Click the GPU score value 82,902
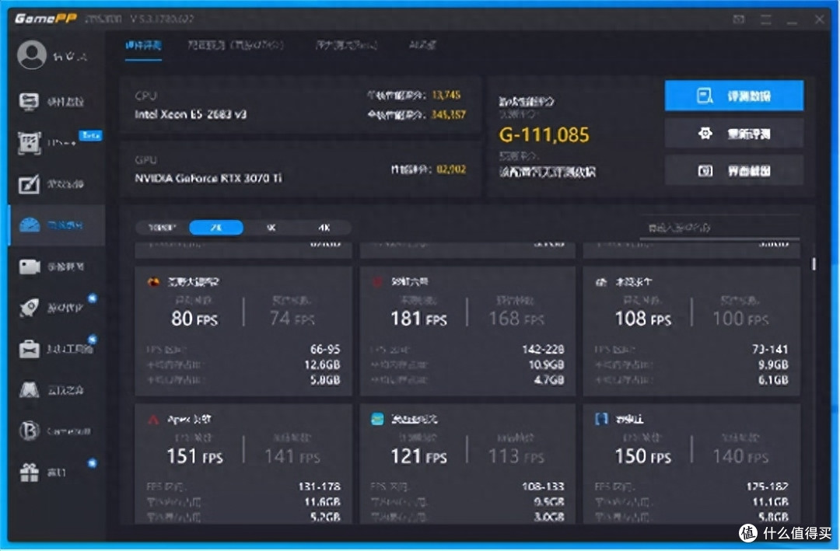 pos(451,169)
